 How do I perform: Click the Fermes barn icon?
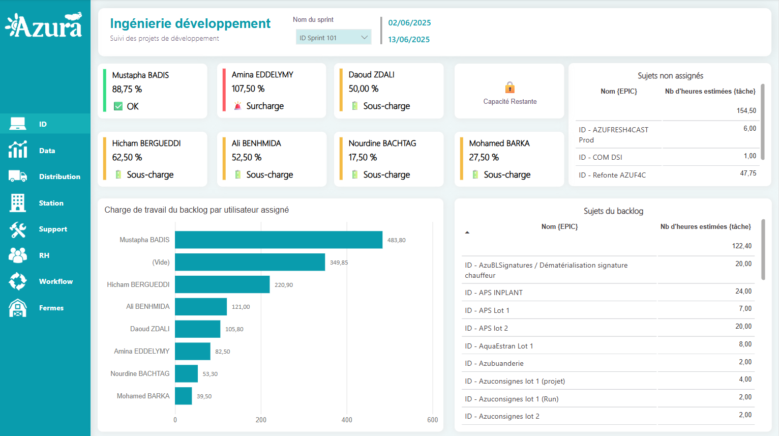tap(18, 308)
